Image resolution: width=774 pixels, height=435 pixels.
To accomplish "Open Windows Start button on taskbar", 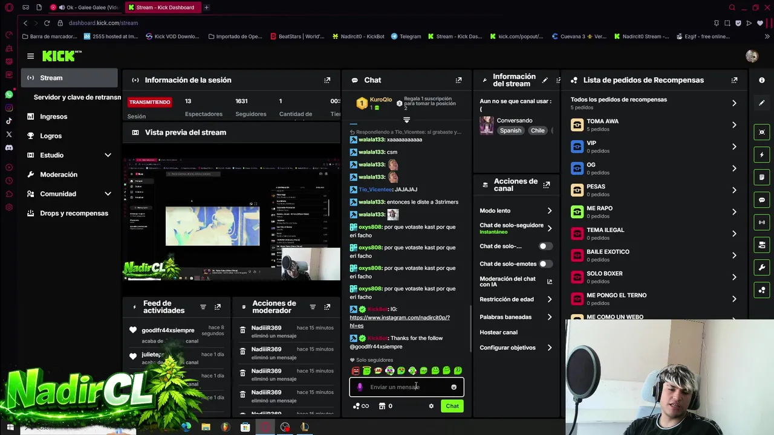I will point(10,427).
